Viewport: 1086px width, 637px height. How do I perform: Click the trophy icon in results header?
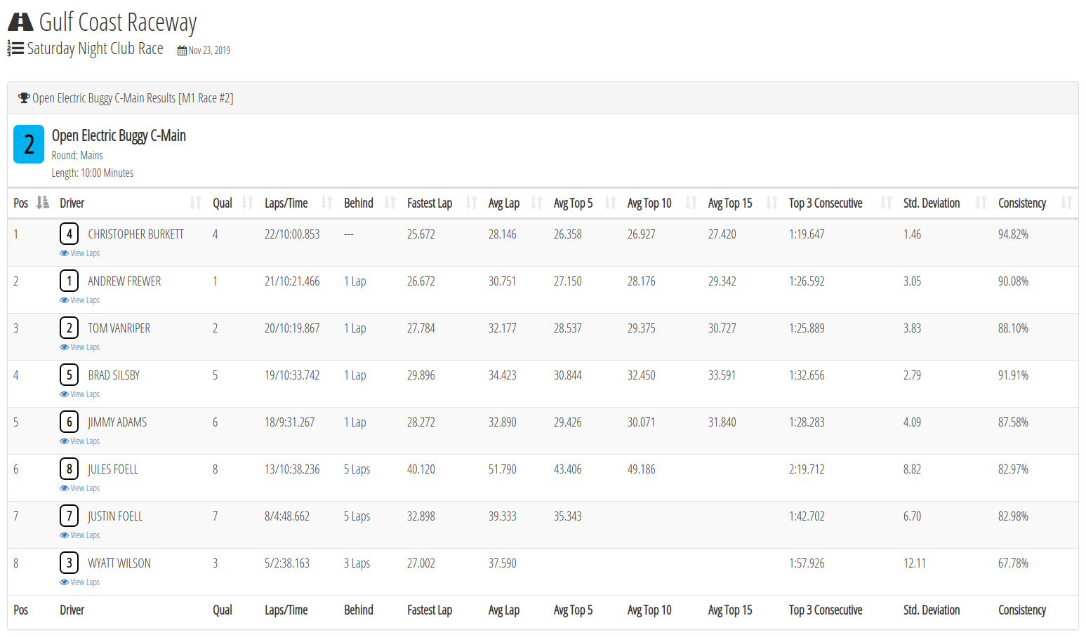(24, 98)
